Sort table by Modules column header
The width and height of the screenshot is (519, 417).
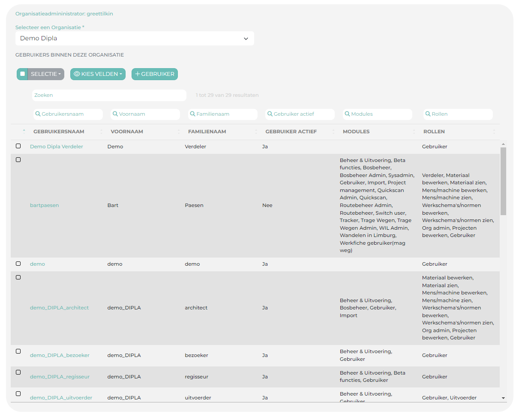pos(356,132)
